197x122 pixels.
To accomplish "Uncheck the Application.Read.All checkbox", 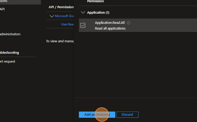I will point(83,25).
